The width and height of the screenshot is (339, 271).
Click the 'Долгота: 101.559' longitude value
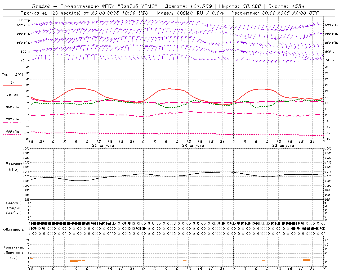[x=188, y=6]
